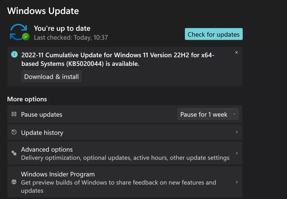Click the pause bars icon
The image size is (287, 199).
[x=14, y=114]
